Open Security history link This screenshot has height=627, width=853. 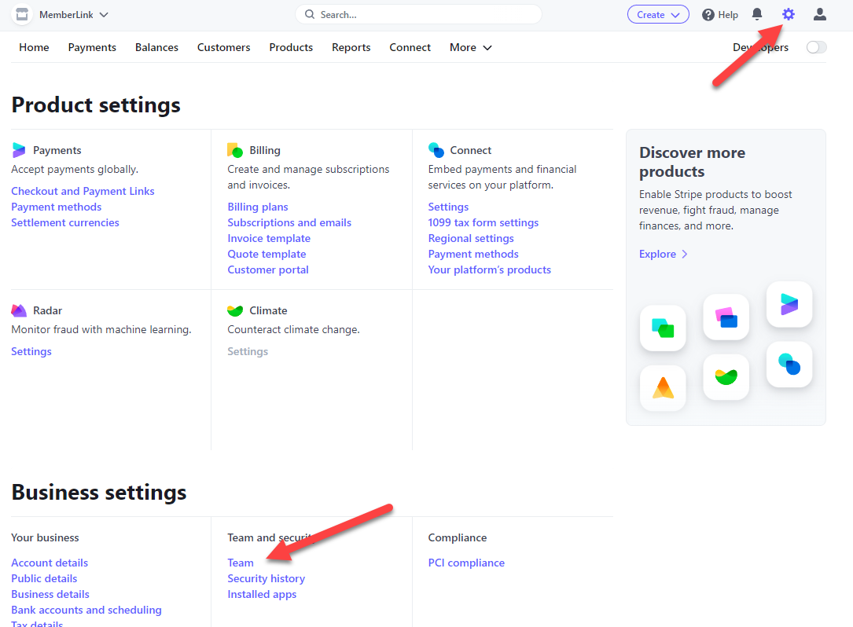[x=266, y=578]
